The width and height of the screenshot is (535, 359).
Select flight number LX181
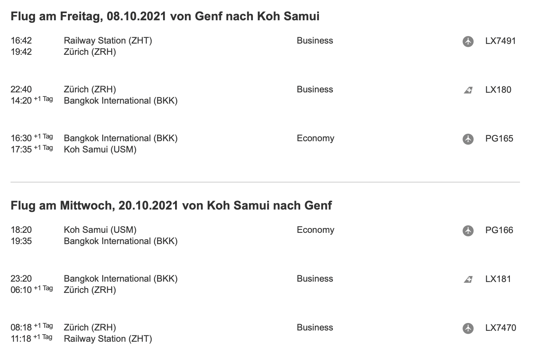(x=498, y=279)
